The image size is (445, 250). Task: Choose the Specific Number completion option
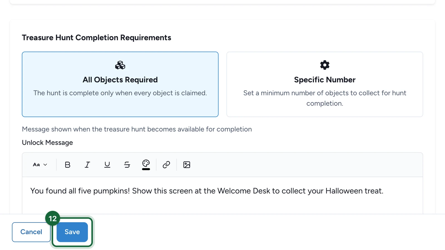tap(325, 84)
